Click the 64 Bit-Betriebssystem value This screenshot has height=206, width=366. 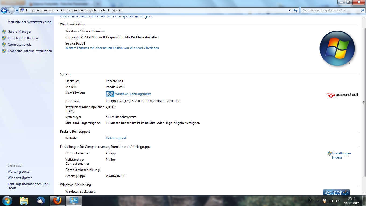[x=121, y=117]
